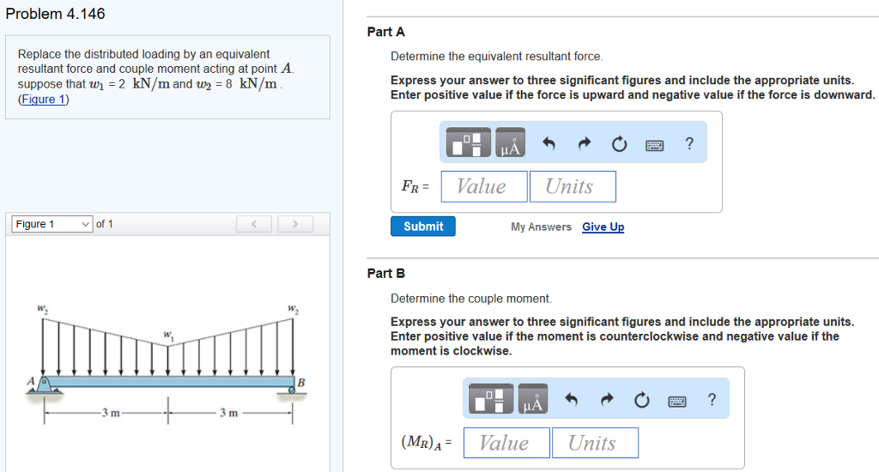Go to the next figure arrow
879x472 pixels.
click(294, 225)
